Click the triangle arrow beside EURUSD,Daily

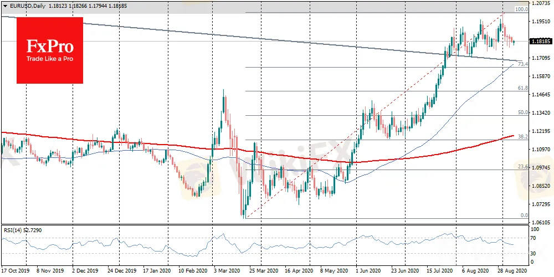pos(4,4)
